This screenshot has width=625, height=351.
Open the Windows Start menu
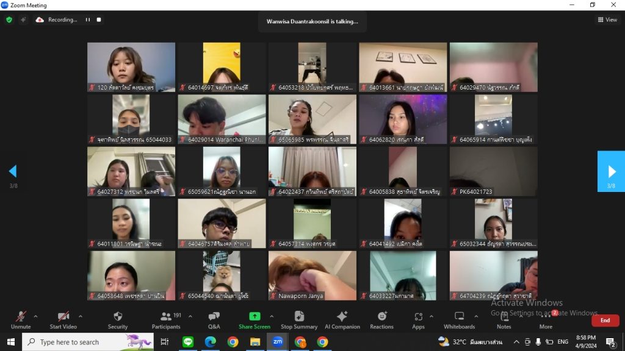tap(11, 342)
